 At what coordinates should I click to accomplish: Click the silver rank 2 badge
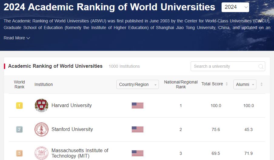[19, 129]
